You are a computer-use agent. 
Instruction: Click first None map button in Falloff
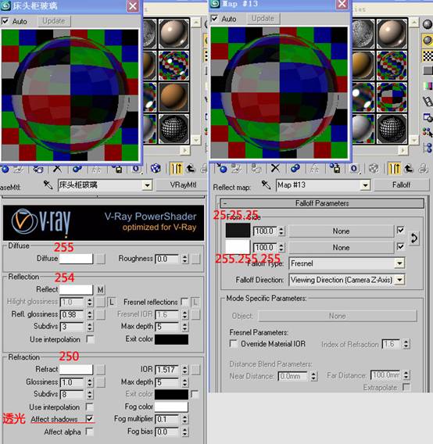pyautogui.click(x=341, y=231)
